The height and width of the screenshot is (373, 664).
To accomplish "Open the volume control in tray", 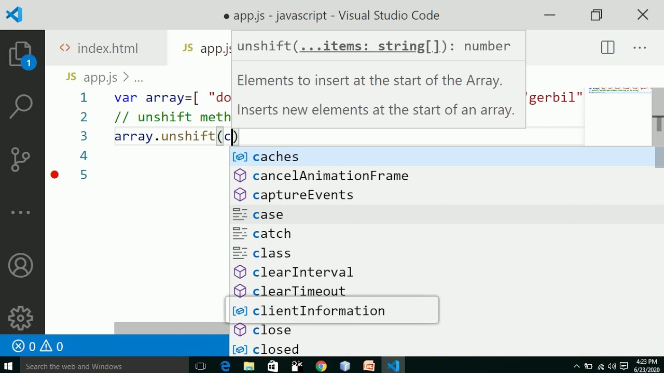I will tap(612, 366).
